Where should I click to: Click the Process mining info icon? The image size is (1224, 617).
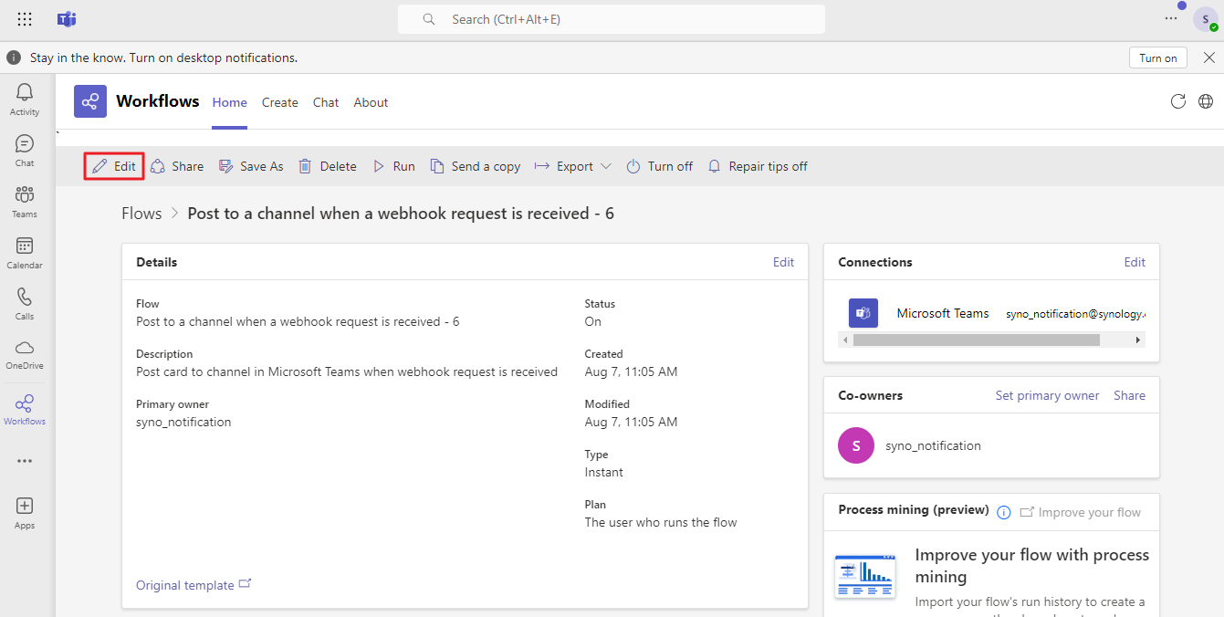pos(1004,512)
